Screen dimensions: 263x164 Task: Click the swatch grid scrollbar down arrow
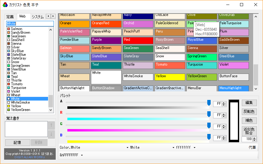(x=256, y=89)
